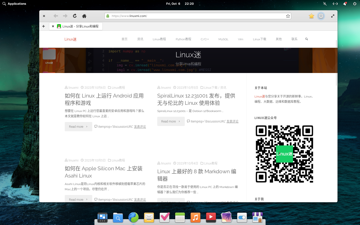Click the muted sound indicator in panel
The image size is (360, 225).
[x=325, y=4]
